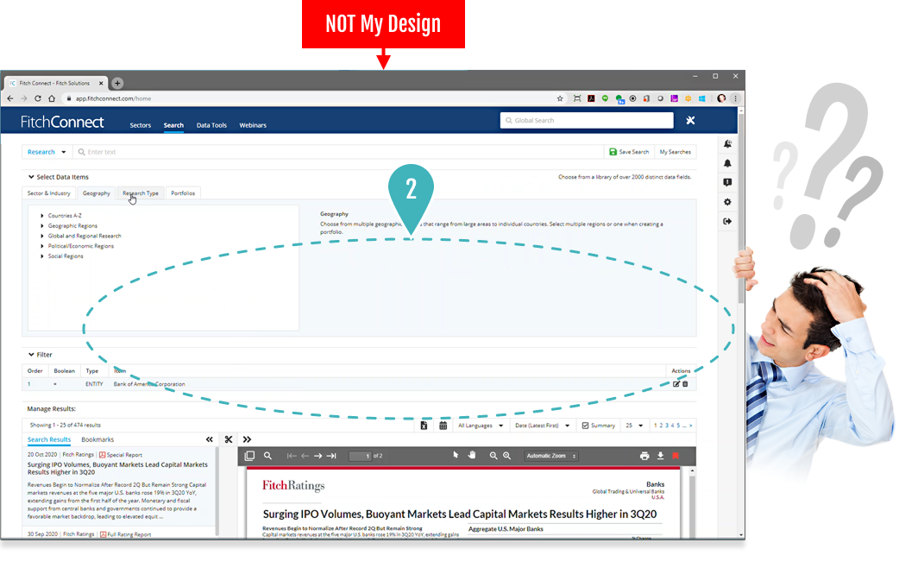Viewport: 899px width, 568px height.
Task: Jump to last page of PDF
Action: [331, 456]
